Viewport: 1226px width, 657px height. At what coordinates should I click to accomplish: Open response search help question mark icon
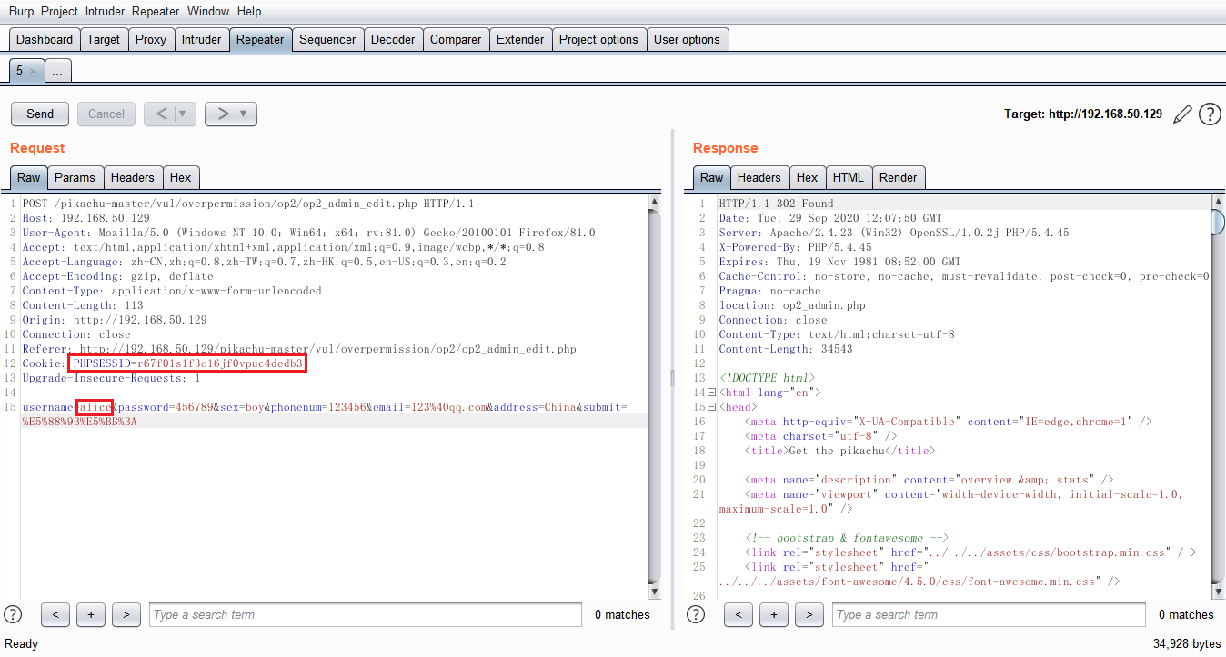click(x=696, y=614)
